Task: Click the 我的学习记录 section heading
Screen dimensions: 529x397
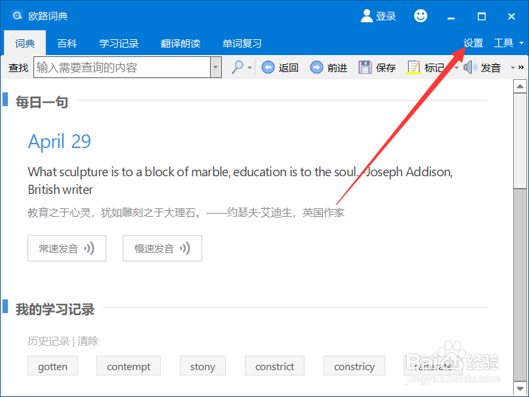Action: point(55,309)
